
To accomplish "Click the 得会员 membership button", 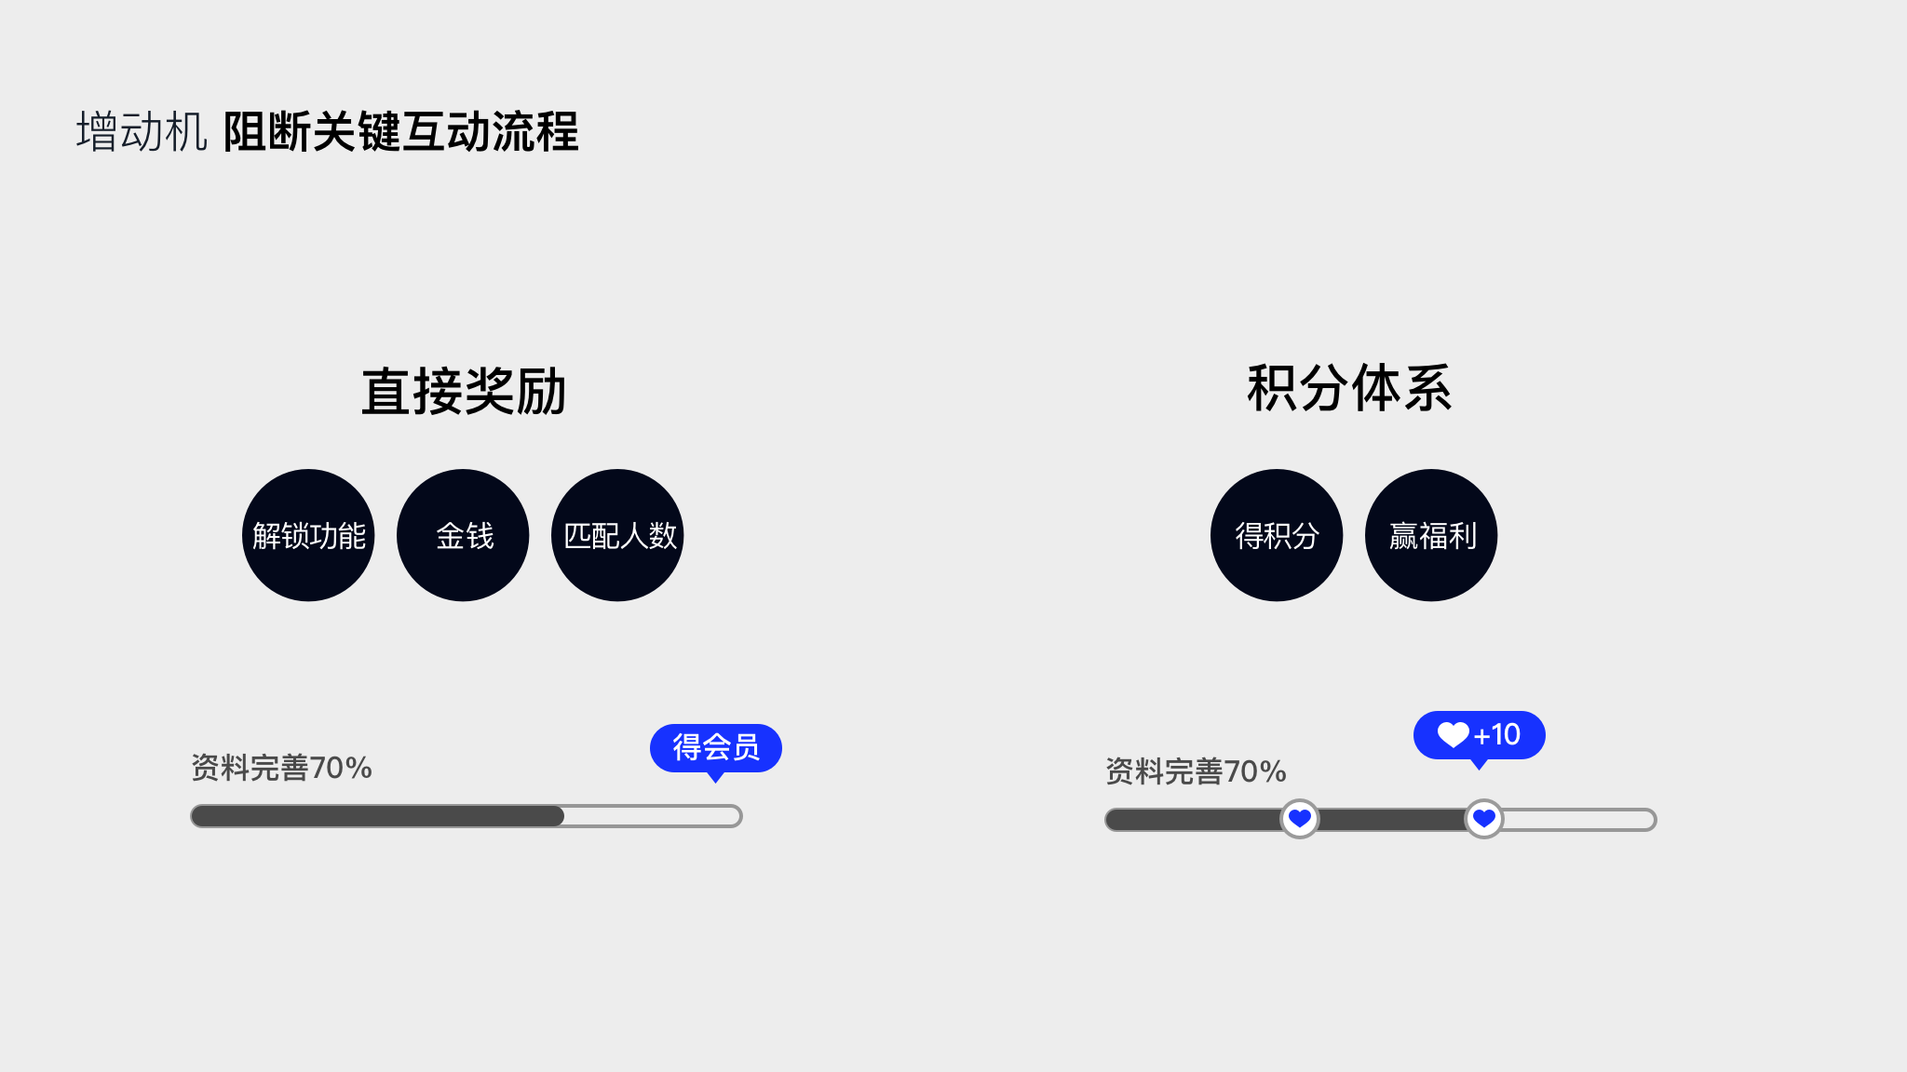I will (715, 747).
